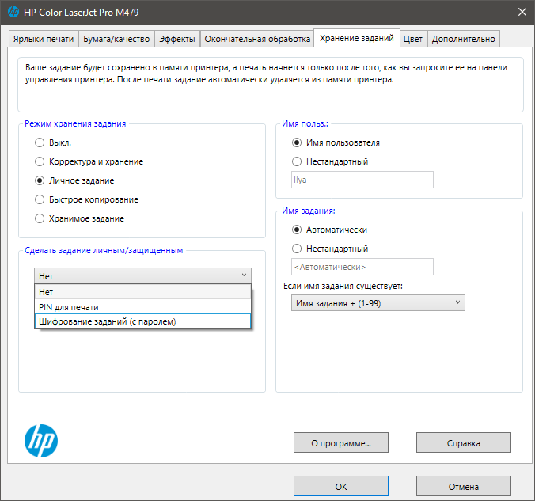The height and width of the screenshot is (501, 535).
Task: Select "Нестандартный" under job name
Action: (x=297, y=249)
